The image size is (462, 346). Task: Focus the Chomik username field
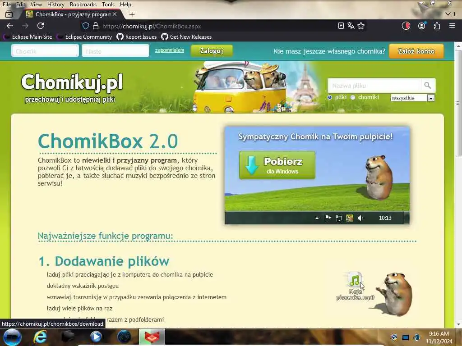(x=45, y=50)
